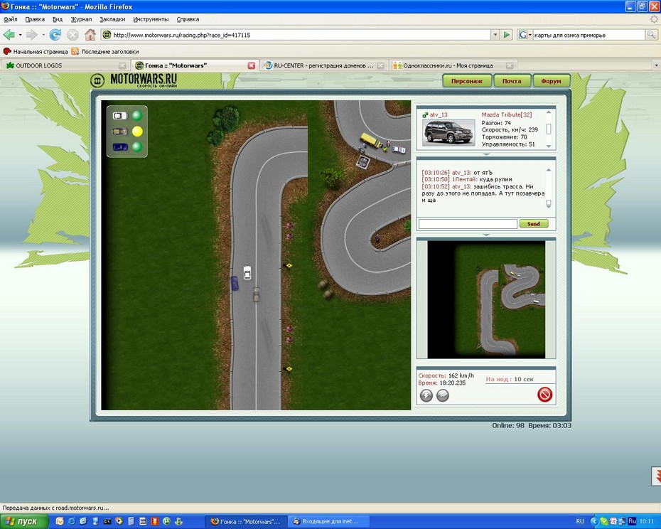Image resolution: width=661 pixels, height=529 pixels.
Task: Open the Инструменты menu
Action: (151, 19)
